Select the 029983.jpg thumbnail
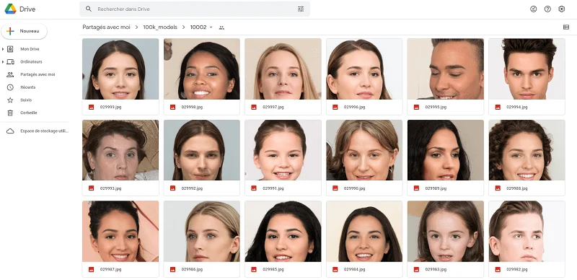This screenshot has height=280, width=577. [446, 232]
